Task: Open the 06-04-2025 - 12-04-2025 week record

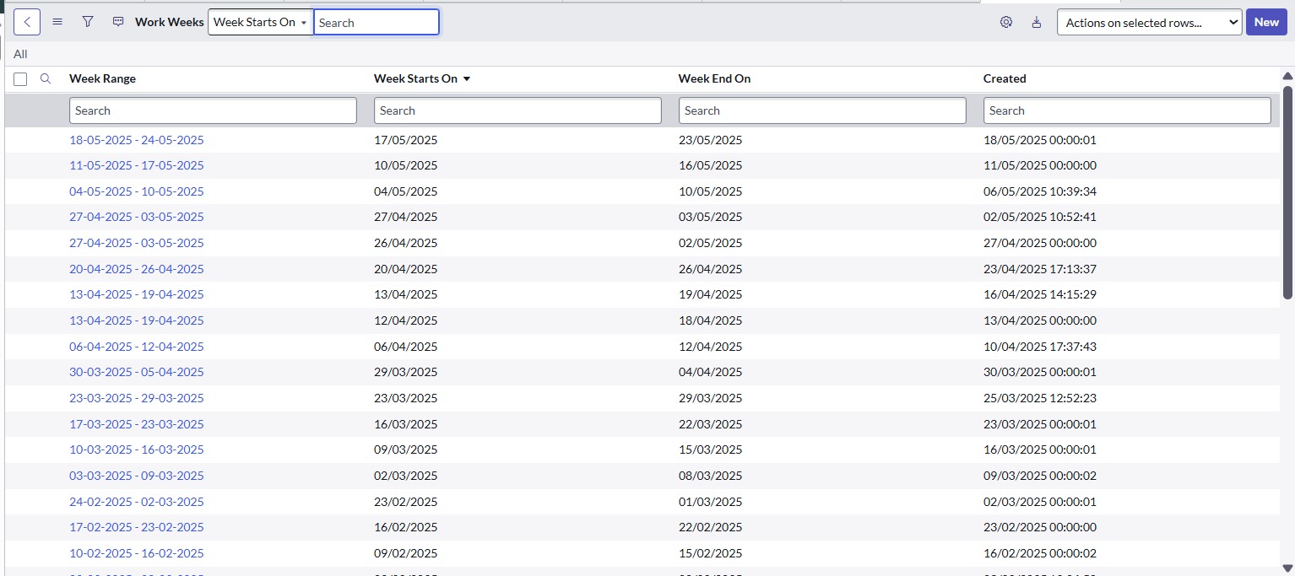Action: coord(137,347)
